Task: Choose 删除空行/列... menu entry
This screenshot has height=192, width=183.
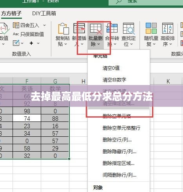Action: click(117, 140)
